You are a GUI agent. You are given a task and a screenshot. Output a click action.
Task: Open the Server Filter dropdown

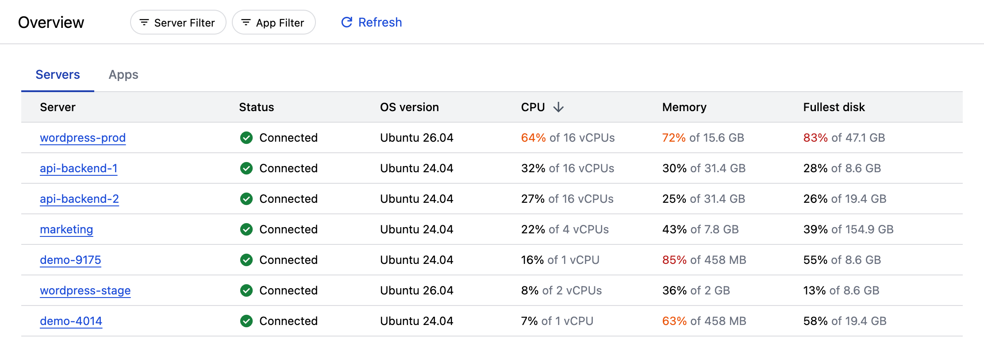click(178, 23)
